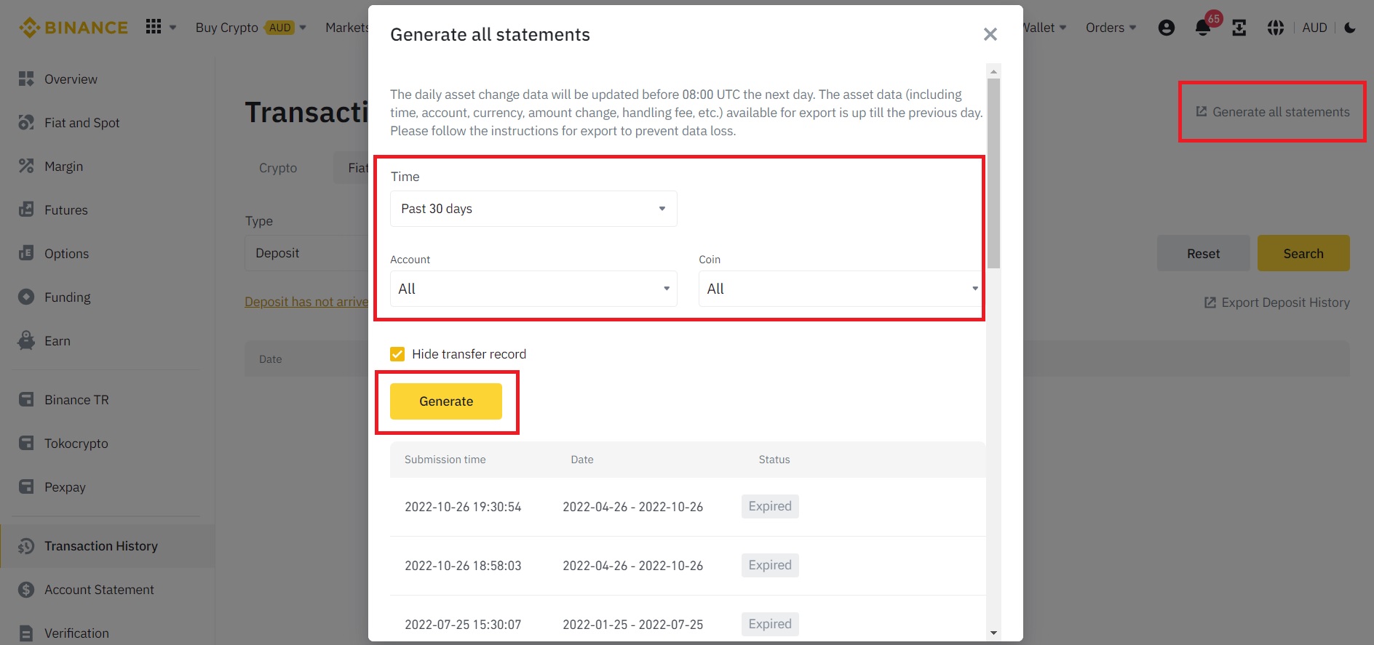Click the Margin sidebar icon
Screen dimensions: 1374x645
tap(26, 166)
